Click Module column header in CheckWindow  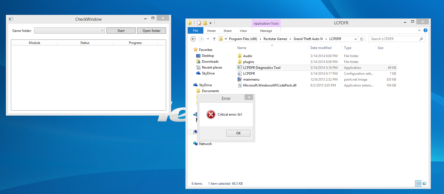pos(34,43)
